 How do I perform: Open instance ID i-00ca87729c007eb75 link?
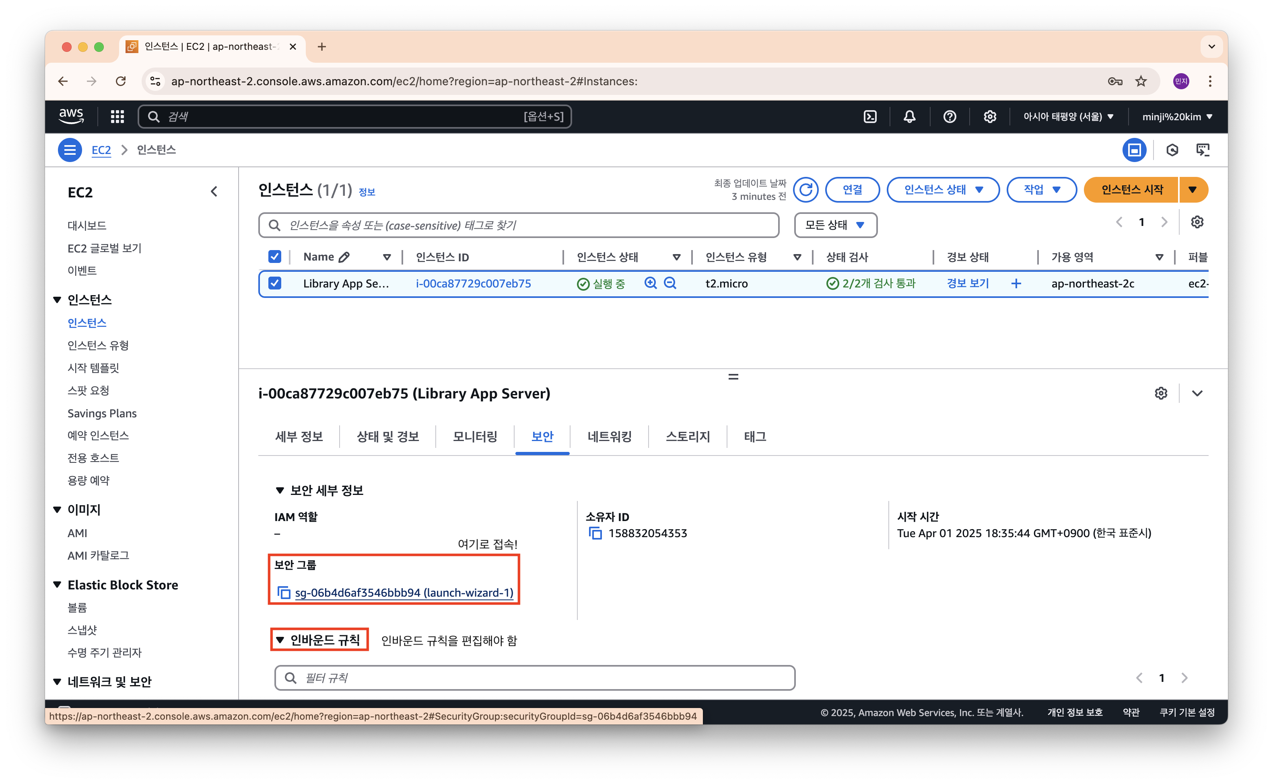click(x=474, y=283)
